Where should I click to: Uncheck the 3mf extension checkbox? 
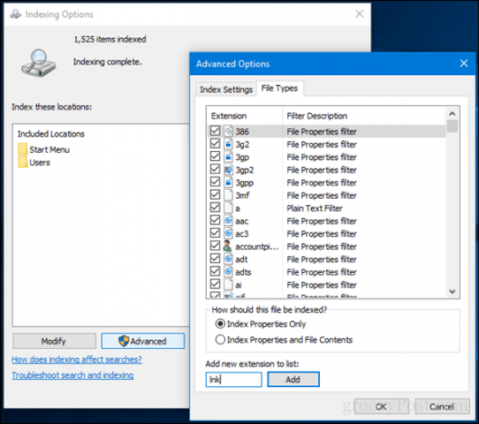coord(215,194)
